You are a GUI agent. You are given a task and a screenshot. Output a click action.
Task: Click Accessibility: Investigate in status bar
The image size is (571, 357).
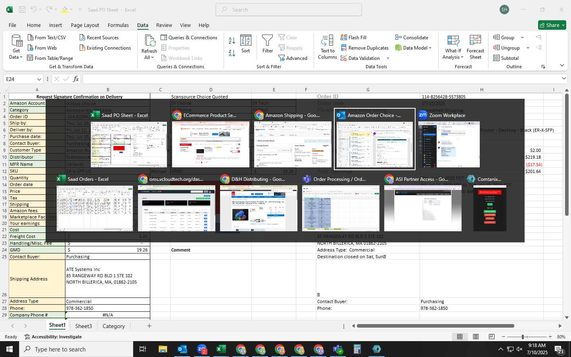[53, 337]
